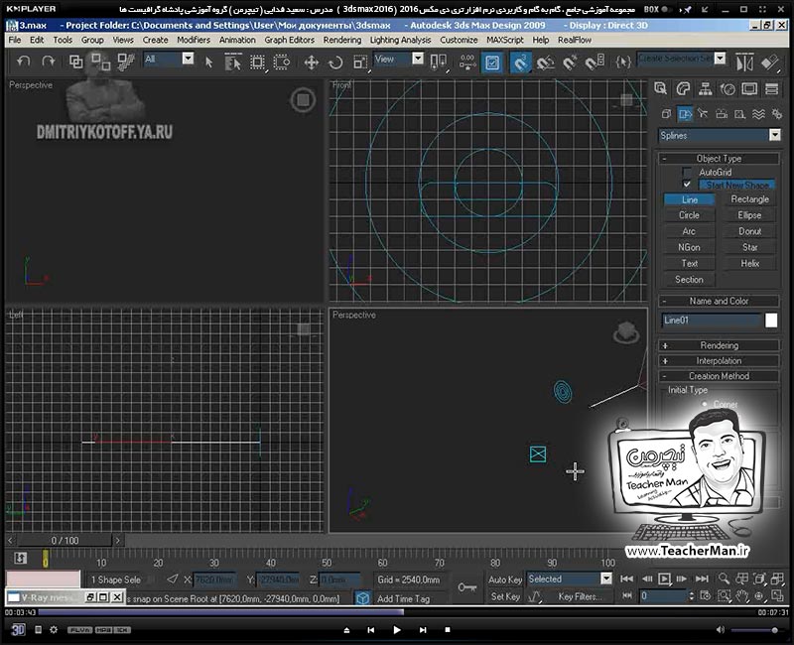The width and height of the screenshot is (794, 645).
Task: Click the timeline frame 0 marker
Action: point(45,559)
